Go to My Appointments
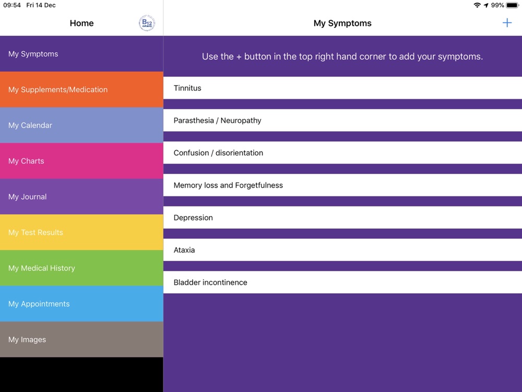Image resolution: width=522 pixels, height=392 pixels. (81, 303)
